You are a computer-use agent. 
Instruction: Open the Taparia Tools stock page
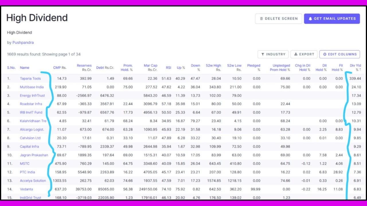(30, 78)
